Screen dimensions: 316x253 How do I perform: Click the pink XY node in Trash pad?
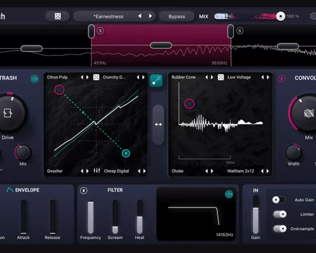point(59,90)
